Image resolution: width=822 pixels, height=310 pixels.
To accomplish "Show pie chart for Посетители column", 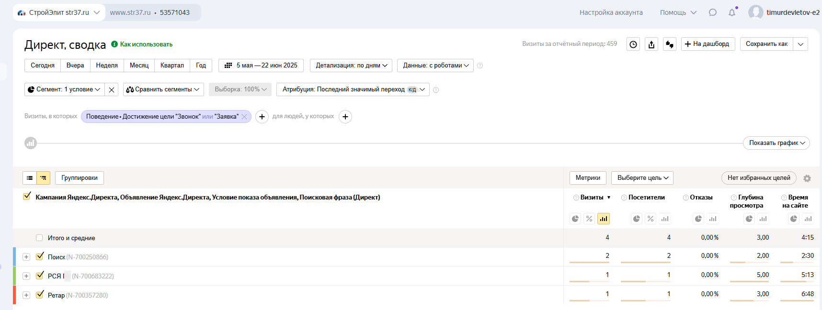I will 637,219.
